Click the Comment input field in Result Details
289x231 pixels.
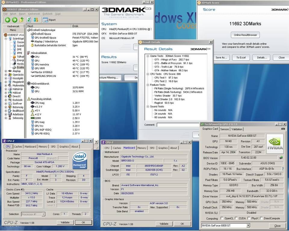[178, 125]
